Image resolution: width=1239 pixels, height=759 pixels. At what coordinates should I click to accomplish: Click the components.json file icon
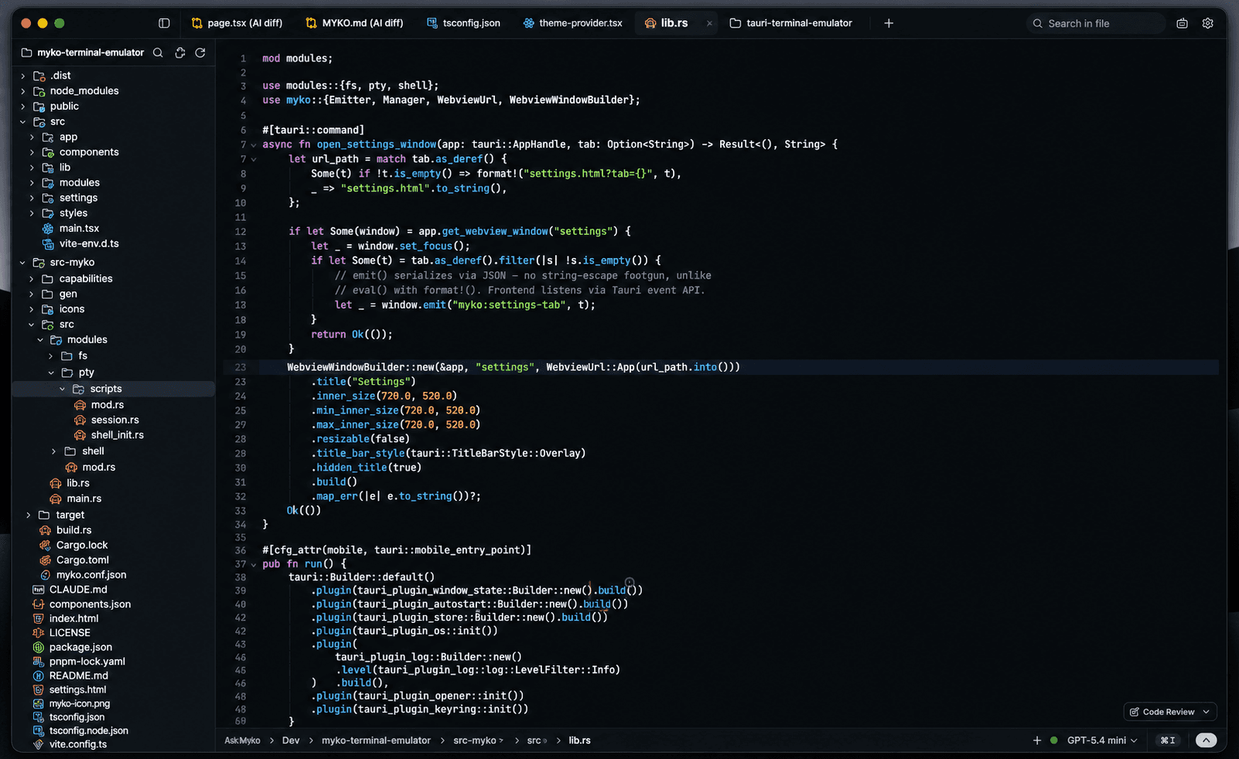pyautogui.click(x=38, y=604)
